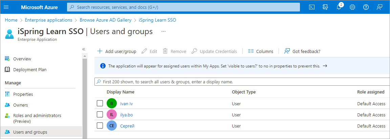Image resolution: width=390 pixels, height=139 pixels.
Task: Click the Users and groups sidebar icon
Action: coord(7,132)
